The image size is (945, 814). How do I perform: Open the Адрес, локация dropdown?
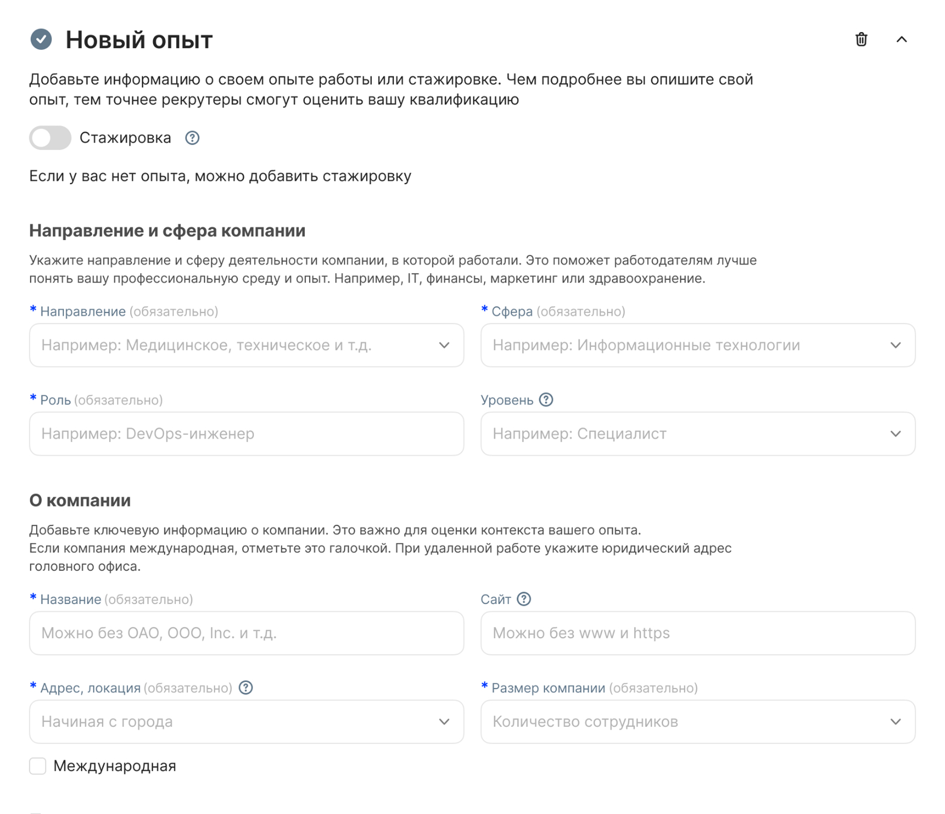(246, 721)
